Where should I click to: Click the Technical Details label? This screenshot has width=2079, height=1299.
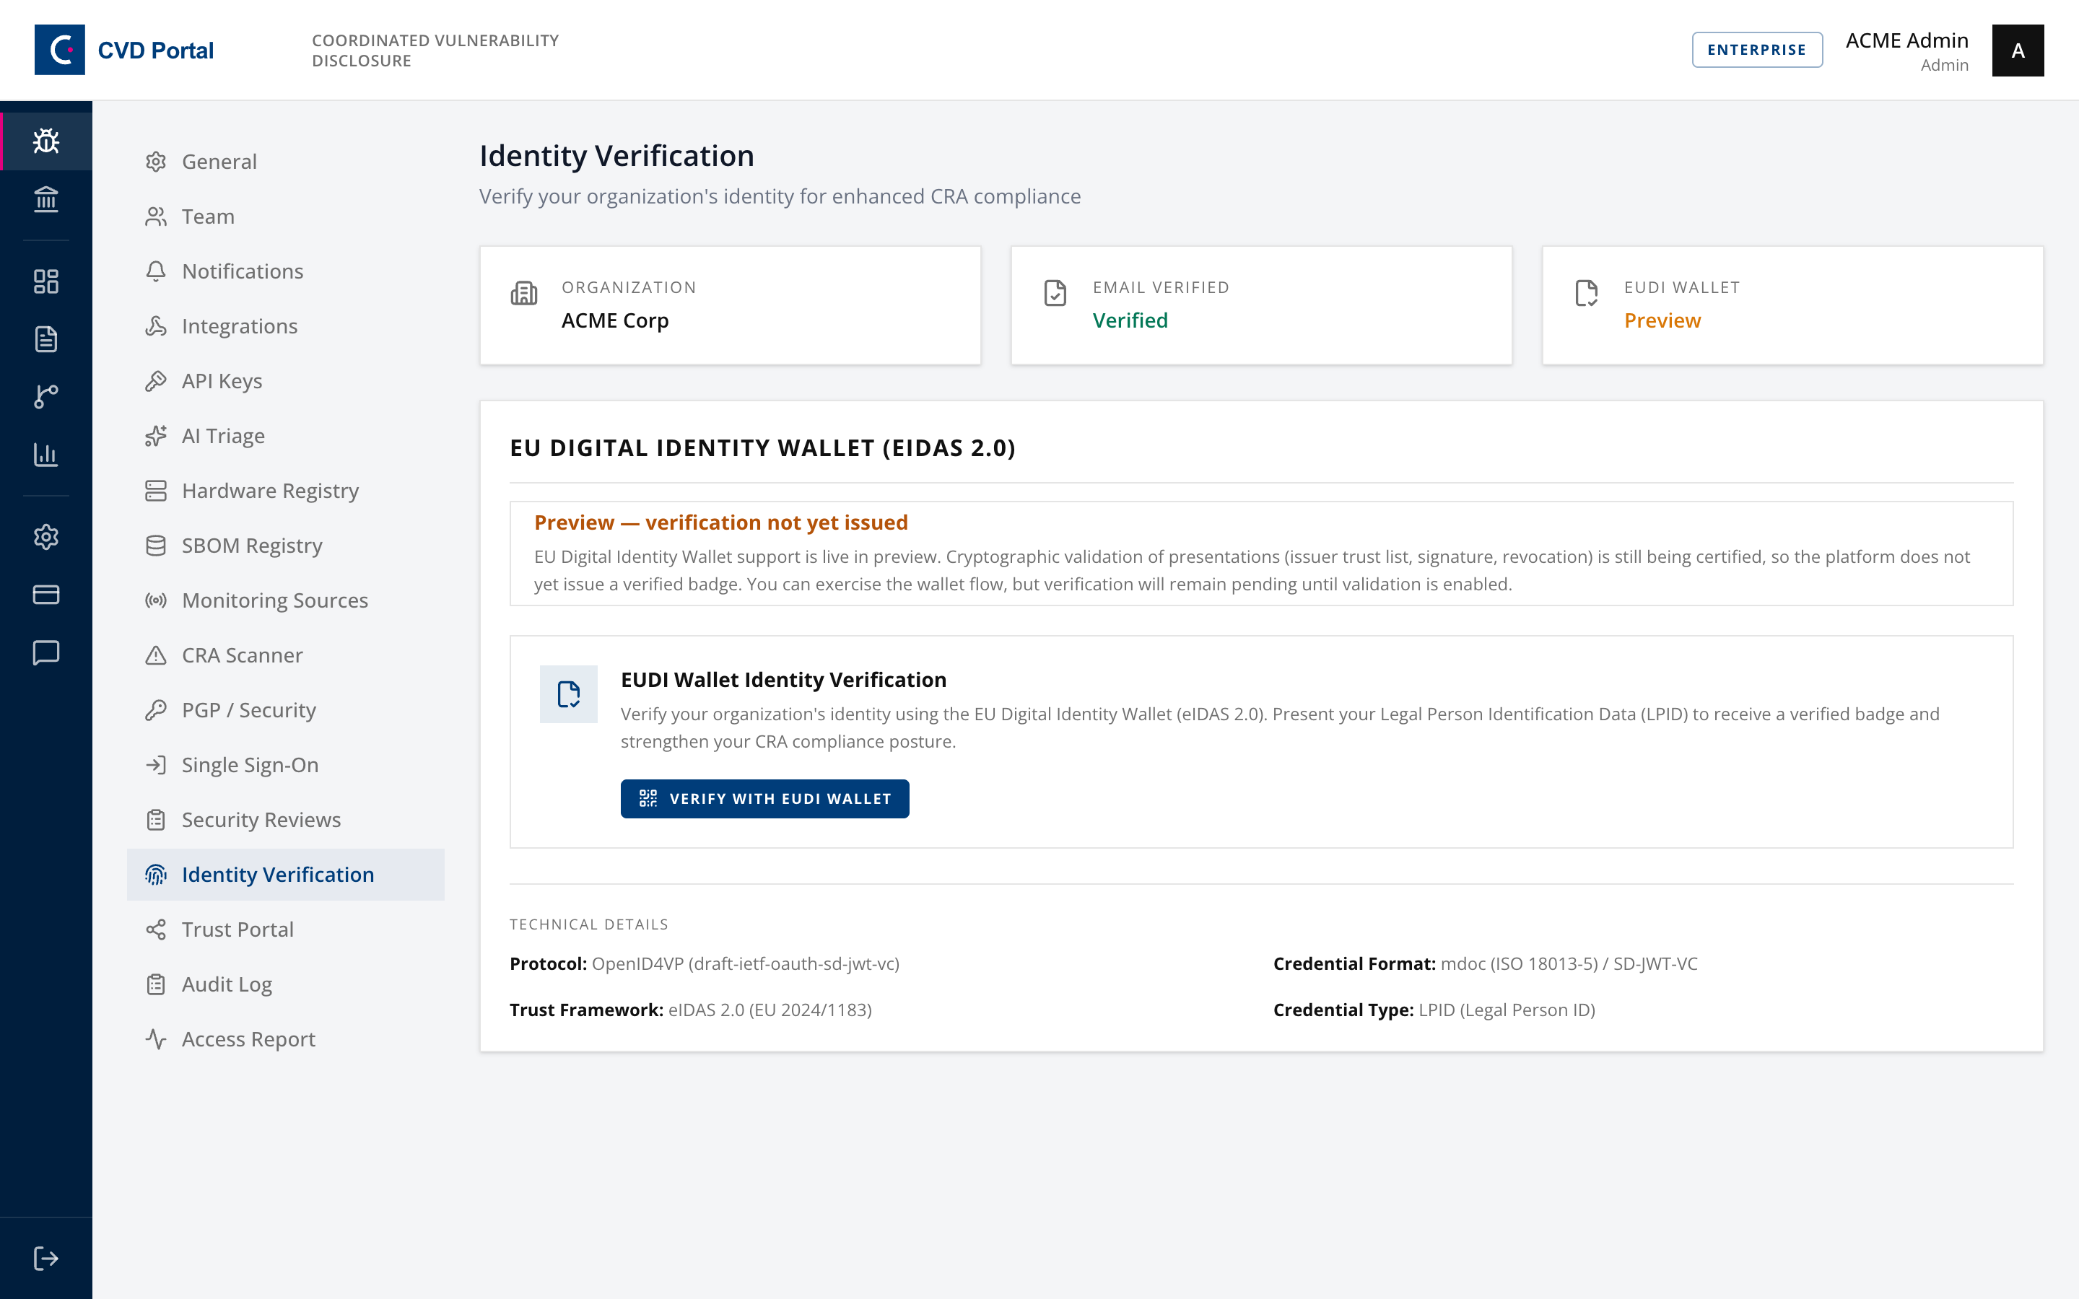(x=588, y=924)
